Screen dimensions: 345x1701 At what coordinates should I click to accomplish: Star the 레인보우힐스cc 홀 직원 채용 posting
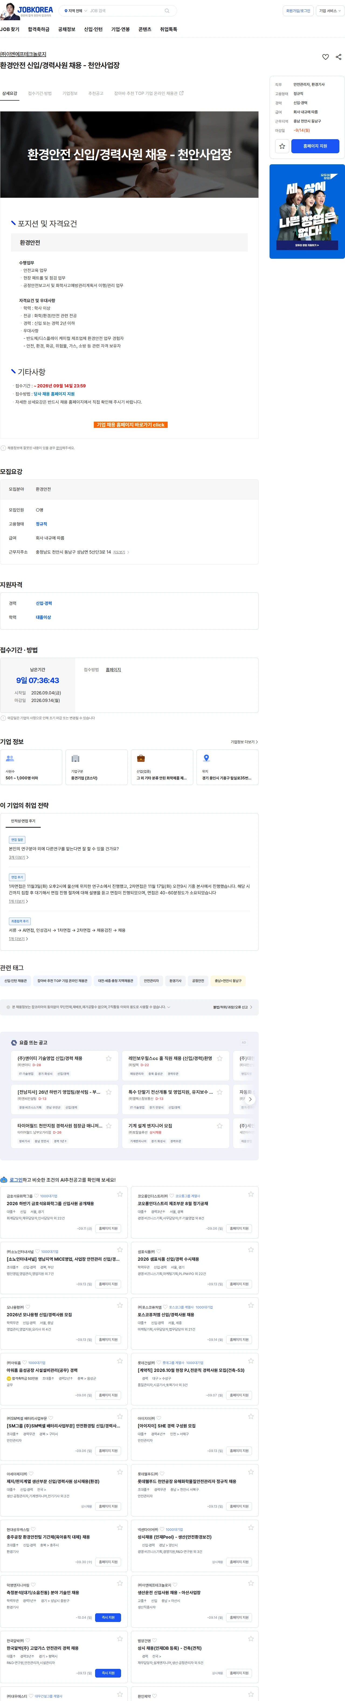click(x=220, y=1058)
